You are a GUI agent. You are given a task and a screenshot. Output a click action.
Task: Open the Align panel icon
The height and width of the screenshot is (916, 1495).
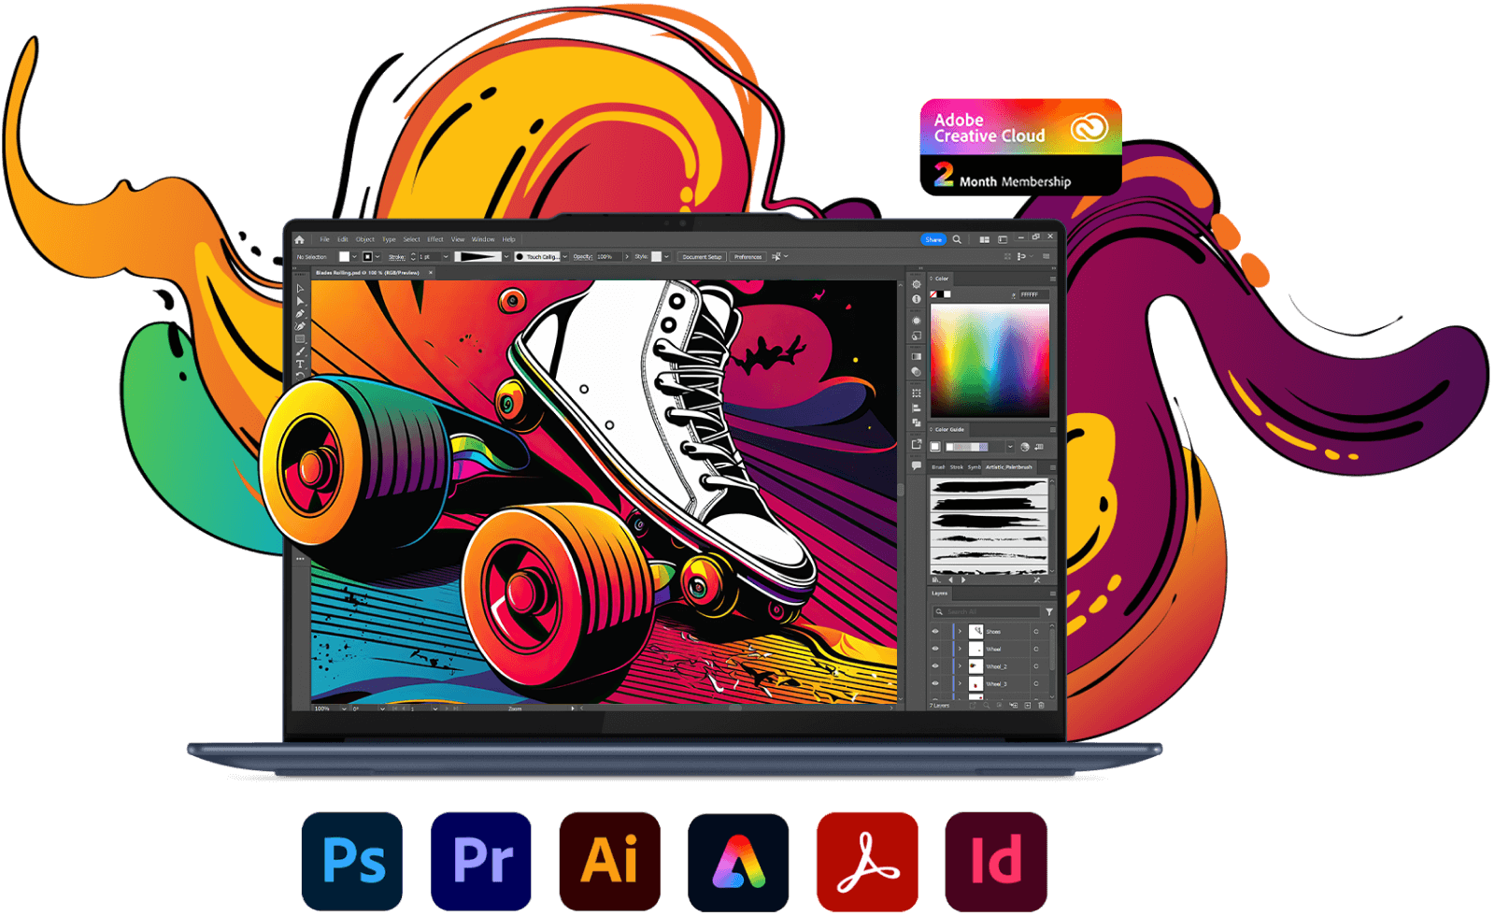917,408
